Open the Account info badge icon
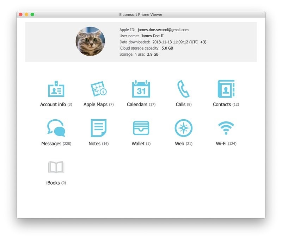The height and width of the screenshot is (240, 282). [56, 89]
